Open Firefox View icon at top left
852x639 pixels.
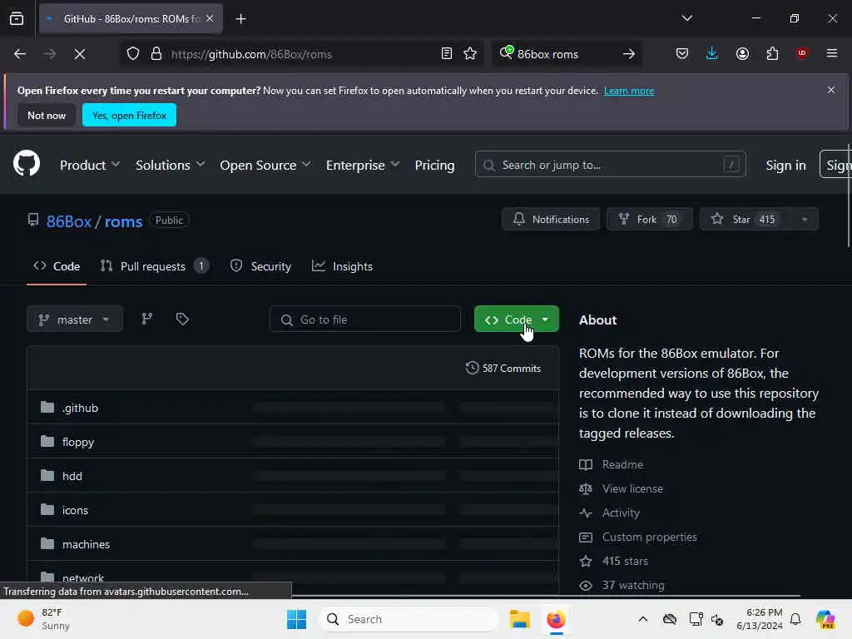coord(17,18)
